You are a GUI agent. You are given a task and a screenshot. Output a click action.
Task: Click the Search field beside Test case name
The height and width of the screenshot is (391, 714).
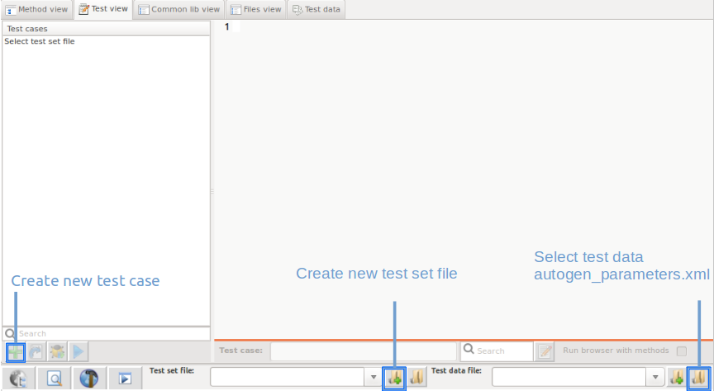click(x=497, y=350)
